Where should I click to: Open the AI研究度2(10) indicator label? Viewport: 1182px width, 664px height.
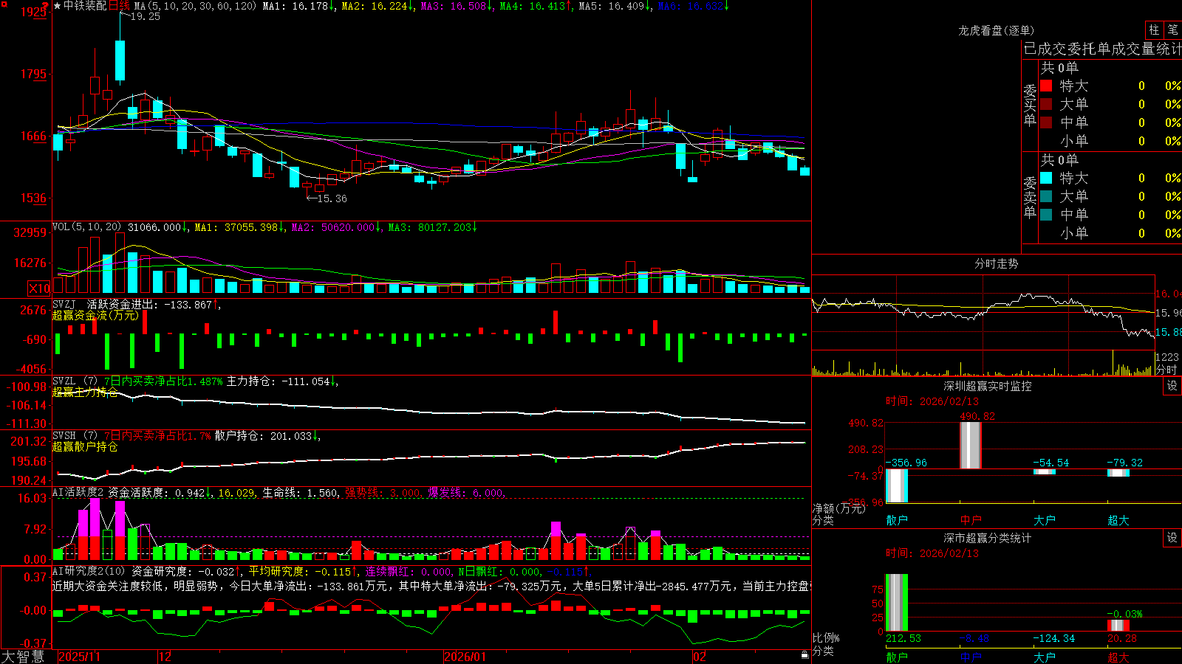point(89,571)
